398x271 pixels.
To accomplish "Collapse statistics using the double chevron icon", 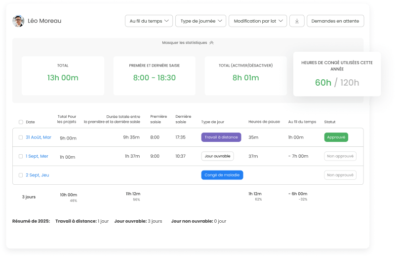I will pyautogui.click(x=211, y=43).
